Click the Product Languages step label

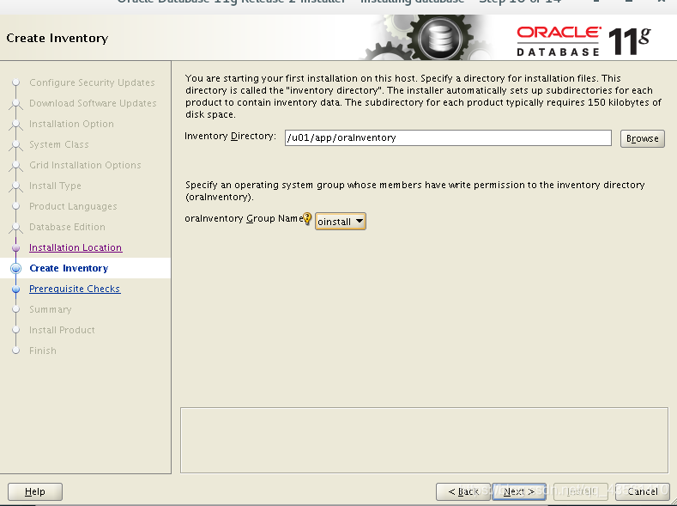[x=73, y=206]
